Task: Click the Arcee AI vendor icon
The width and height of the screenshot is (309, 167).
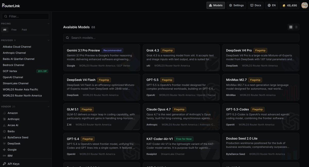Action: (4, 125)
